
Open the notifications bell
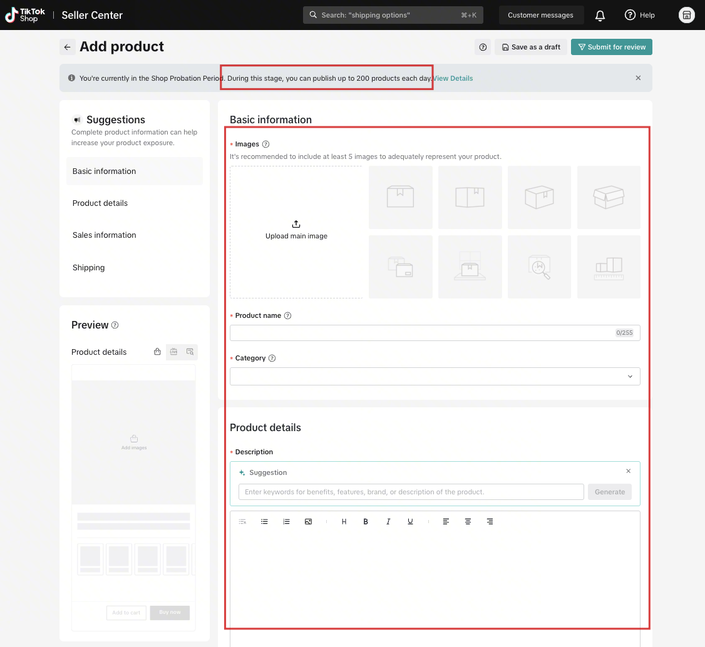click(600, 15)
